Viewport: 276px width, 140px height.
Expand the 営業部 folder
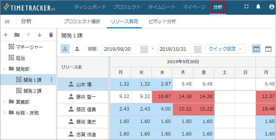pyautogui.click(x=5, y=102)
